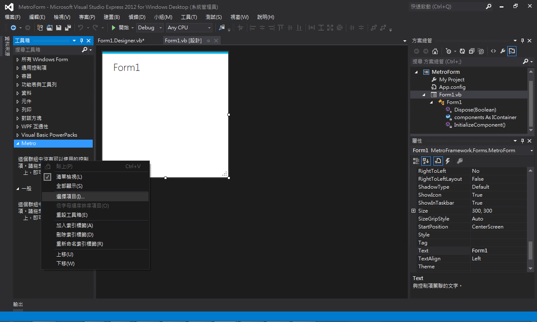The width and height of the screenshot is (537, 322).
Task: Open the 工具(T) menu
Action: tap(189, 17)
